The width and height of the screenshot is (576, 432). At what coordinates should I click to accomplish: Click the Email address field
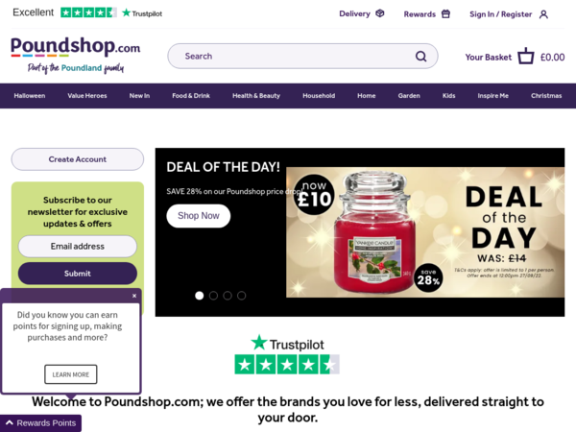78,246
